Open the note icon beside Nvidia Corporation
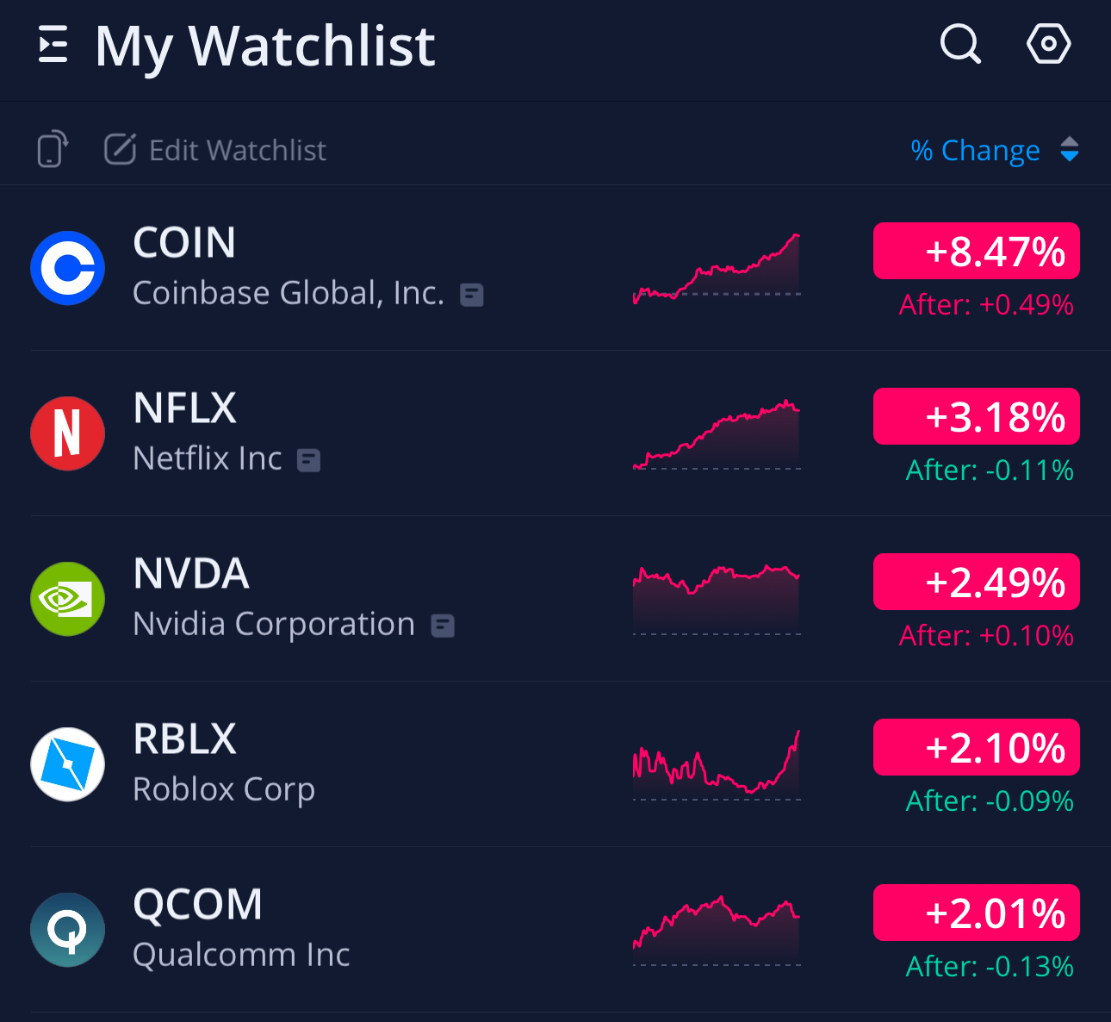This screenshot has height=1022, width=1111. [x=443, y=626]
